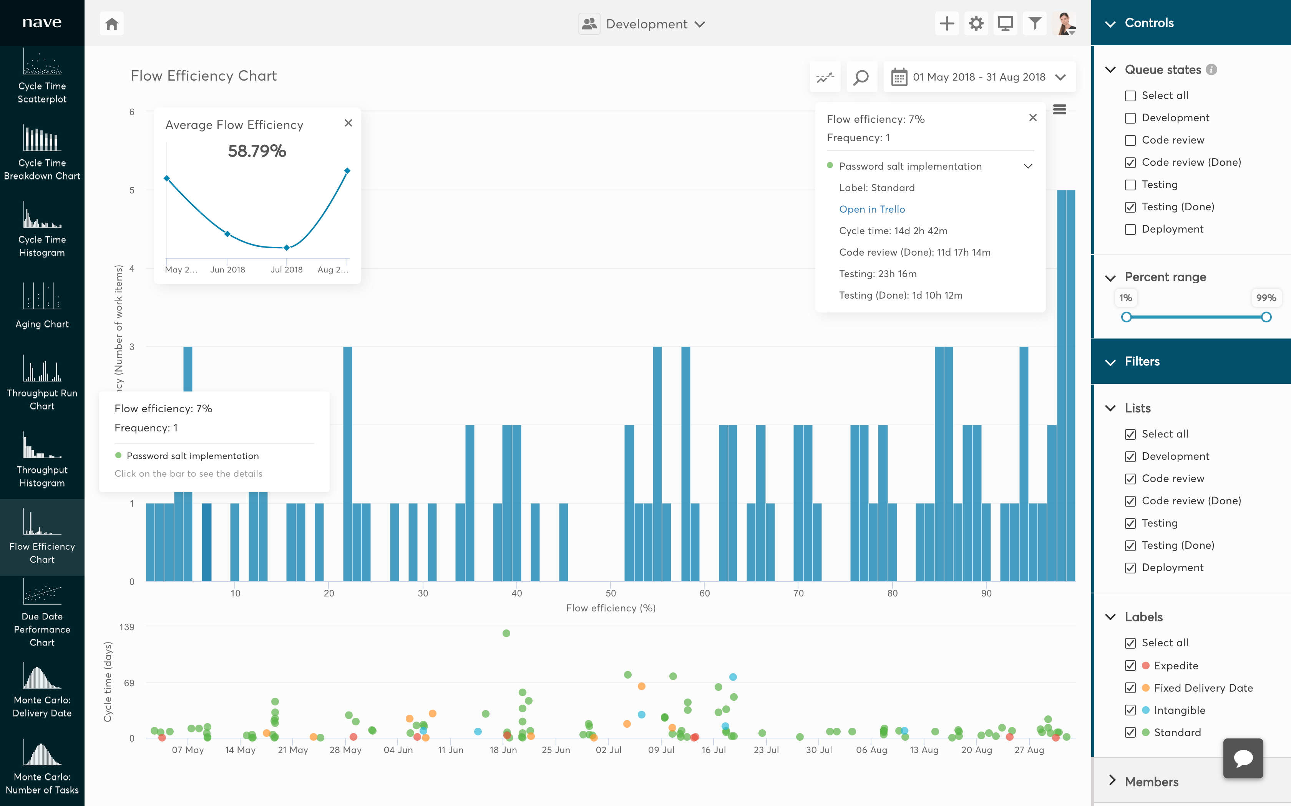
Task: Click the monitor display icon
Action: 1005,24
